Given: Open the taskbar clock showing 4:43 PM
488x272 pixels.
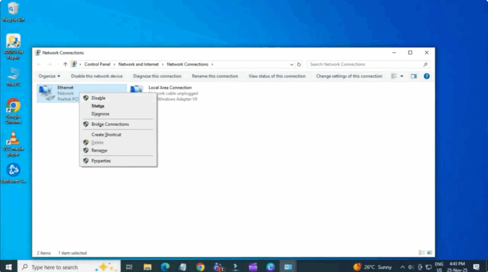Looking at the screenshot, I should pyautogui.click(x=457, y=267).
